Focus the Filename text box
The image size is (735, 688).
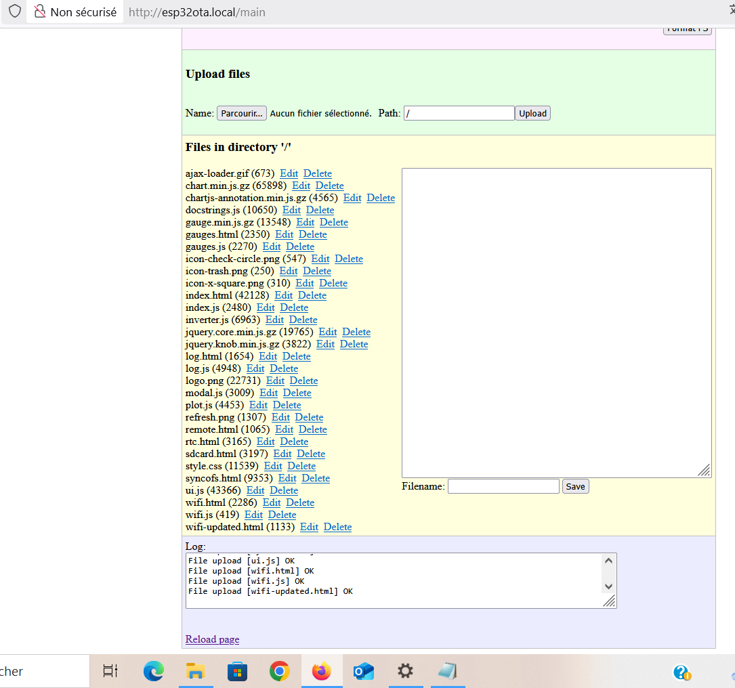503,486
